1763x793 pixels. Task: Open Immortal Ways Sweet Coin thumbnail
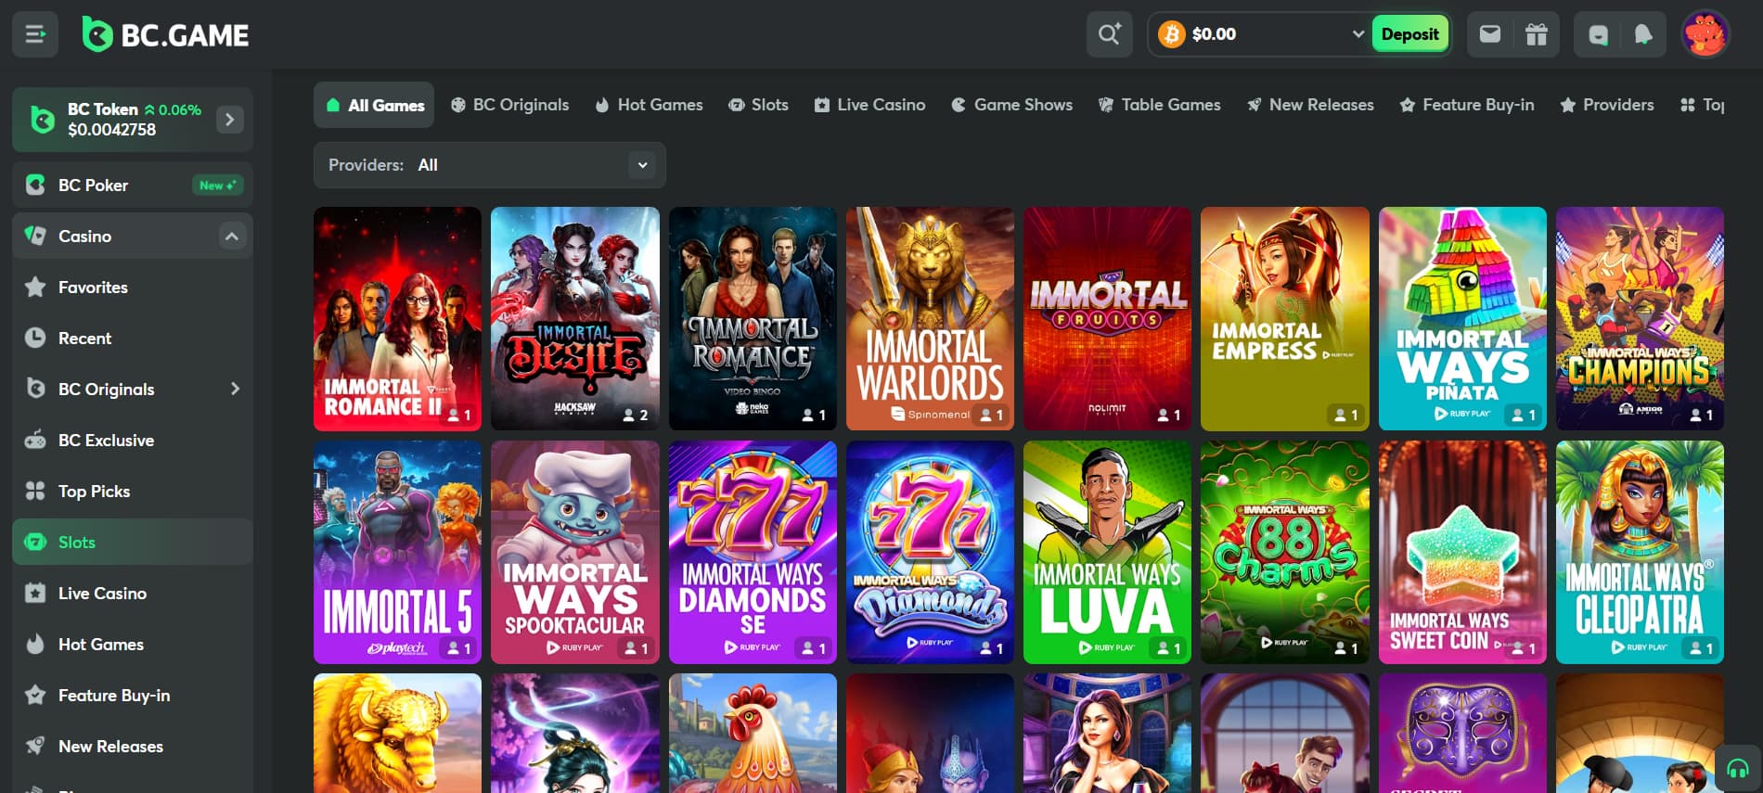[1462, 553]
